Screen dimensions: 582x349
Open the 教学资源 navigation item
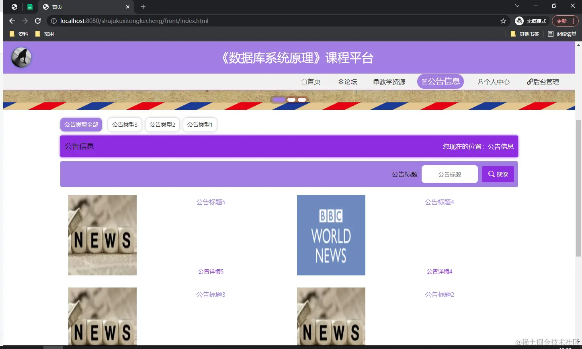coord(389,82)
